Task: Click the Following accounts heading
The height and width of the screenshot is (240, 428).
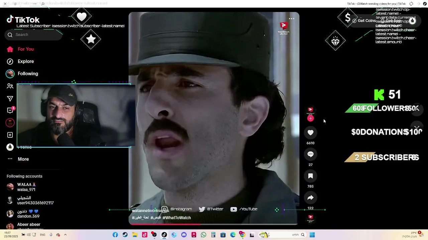Action: tap(24, 176)
